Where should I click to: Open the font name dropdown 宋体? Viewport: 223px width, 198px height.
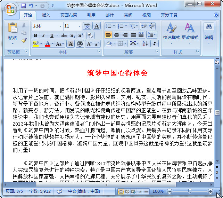point(47,26)
